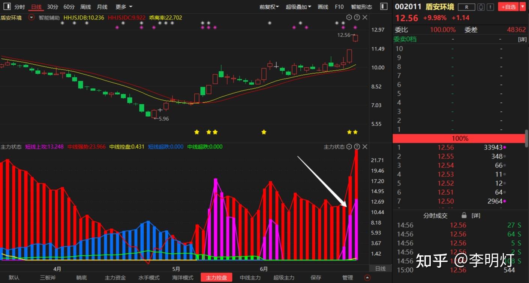Viewport: 529px width, 283px height.
Task: Open dropdown arrow next to +自选
Action: tap(523, 7)
